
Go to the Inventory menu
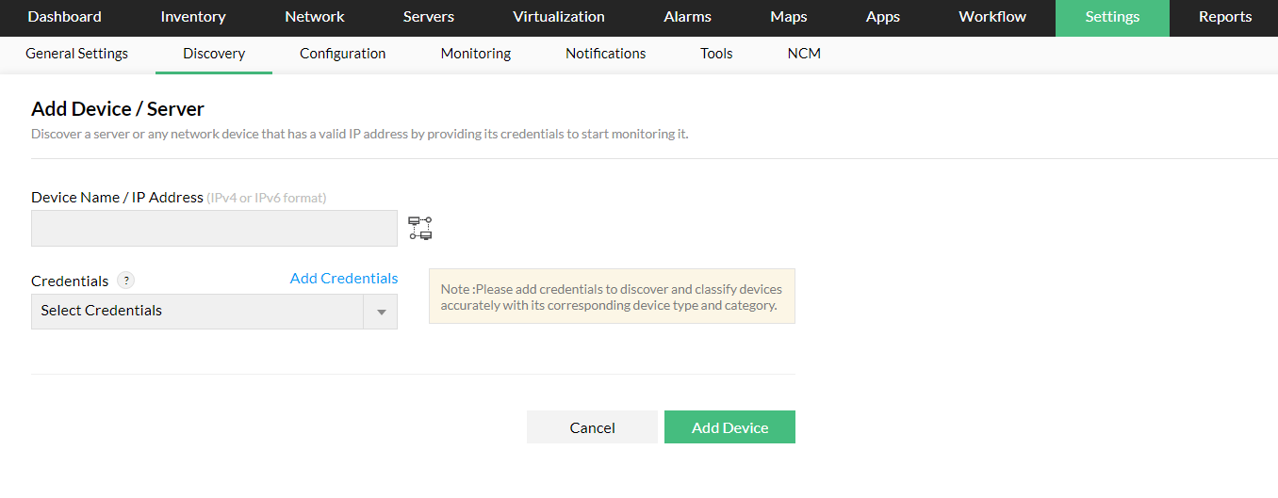tap(193, 17)
